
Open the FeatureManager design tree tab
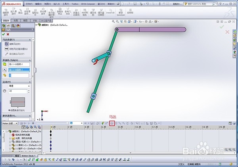[4, 26]
